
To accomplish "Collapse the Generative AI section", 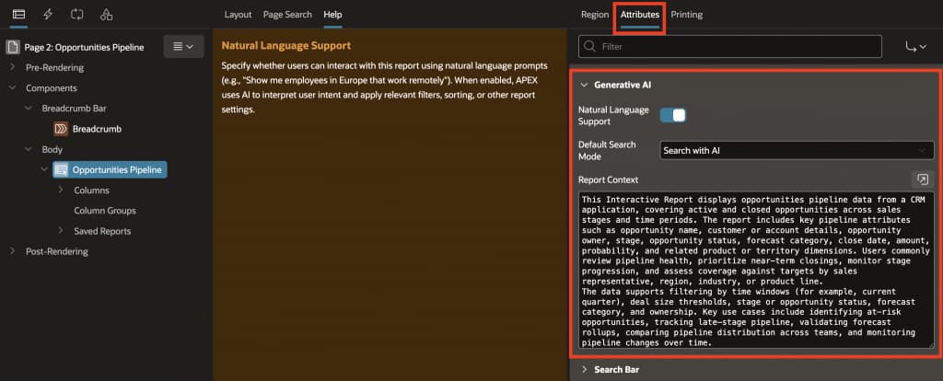I will pos(583,85).
